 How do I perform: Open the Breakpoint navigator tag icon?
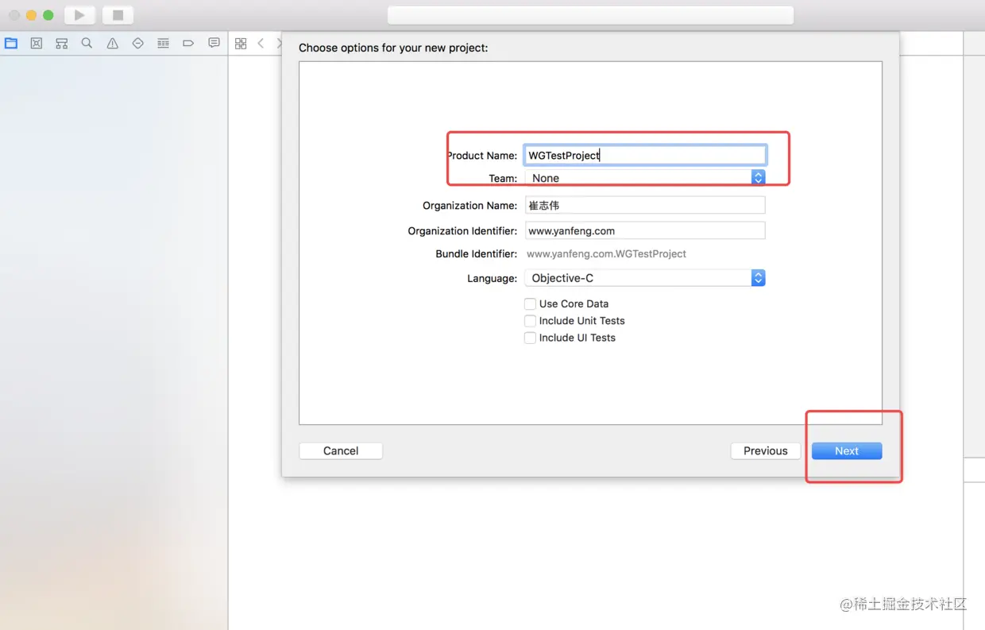coord(188,44)
